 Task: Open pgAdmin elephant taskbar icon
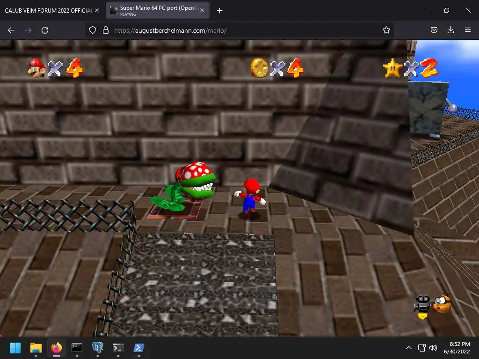click(97, 348)
